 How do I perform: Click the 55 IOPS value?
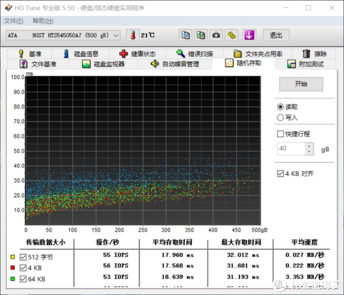point(116,255)
